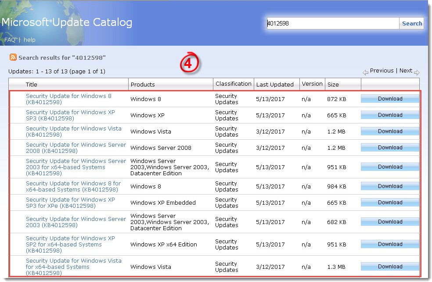Open Windows XP SP2 x64-based Systems update

(x=70, y=244)
